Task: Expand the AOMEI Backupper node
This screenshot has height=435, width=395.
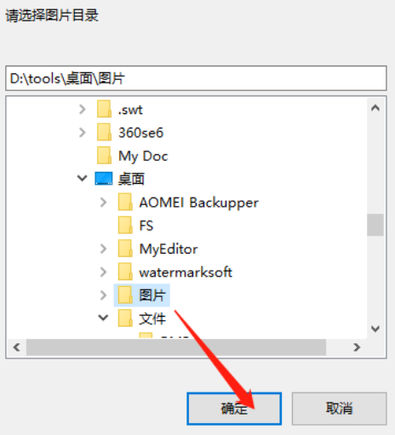Action: coord(103,203)
